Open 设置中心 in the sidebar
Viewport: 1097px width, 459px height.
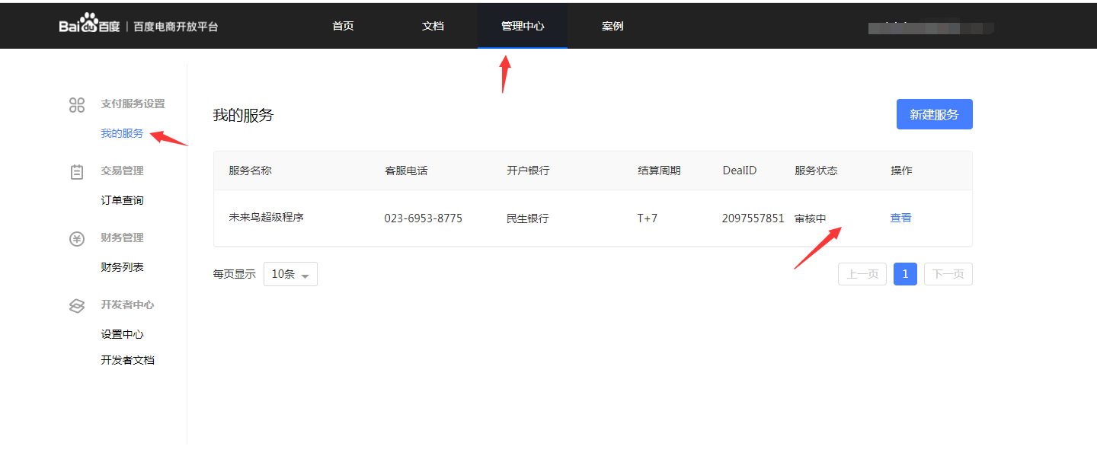(x=122, y=334)
